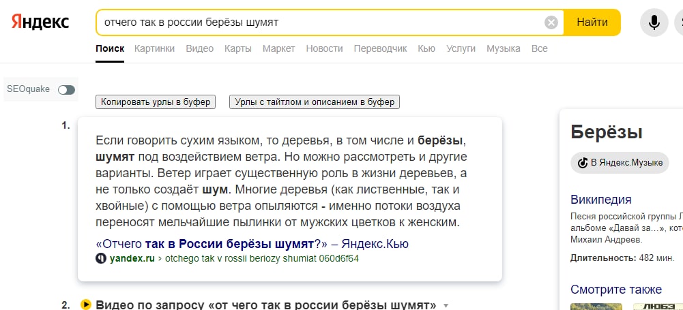The image size is (683, 310).
Task: Open Видео по запросу result title
Action: pyautogui.click(x=265, y=305)
